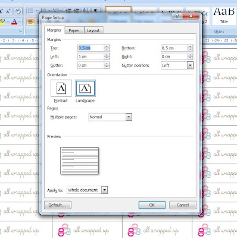Open the Multiple pages dropdown
Image resolution: width=237 pixels, height=238 pixels.
pos(129,117)
